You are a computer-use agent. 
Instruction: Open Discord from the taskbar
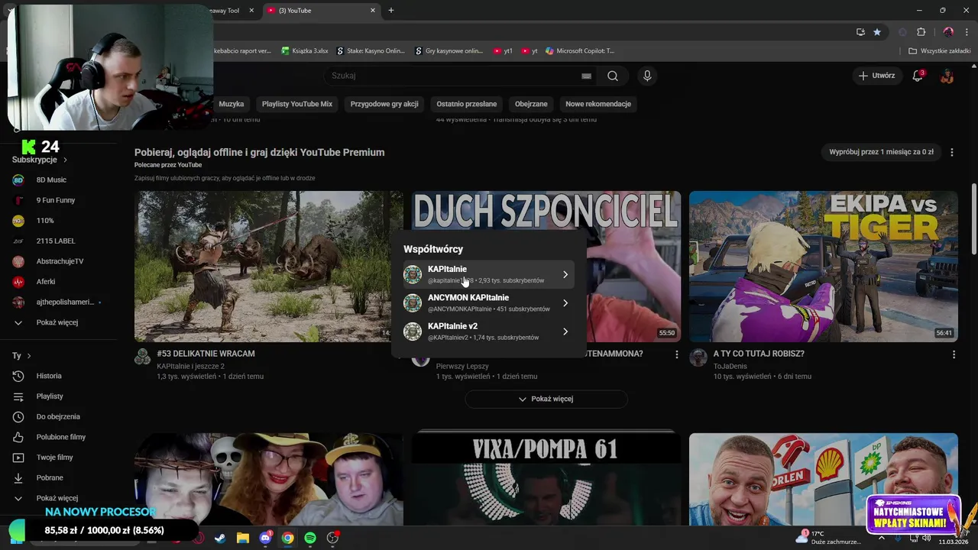(x=265, y=538)
